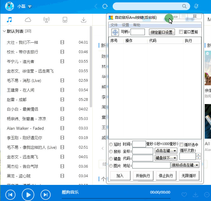Select song 金志文、徐佳莹 - 远走高飞

point(46,71)
